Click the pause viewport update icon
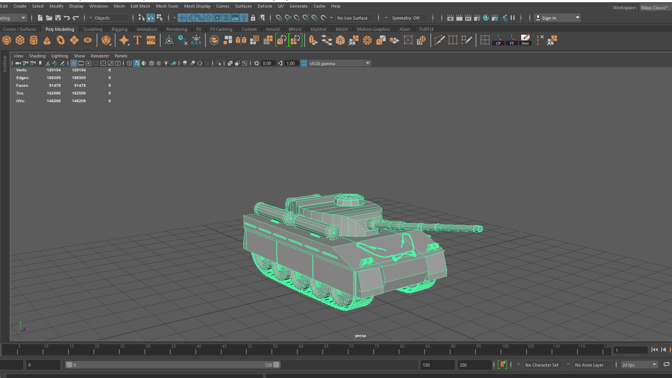Image resolution: width=672 pixels, height=378 pixels. point(512,18)
